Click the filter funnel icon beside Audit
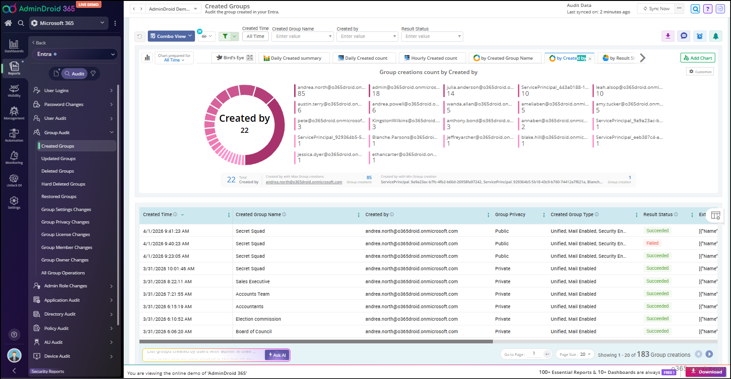 coord(93,74)
